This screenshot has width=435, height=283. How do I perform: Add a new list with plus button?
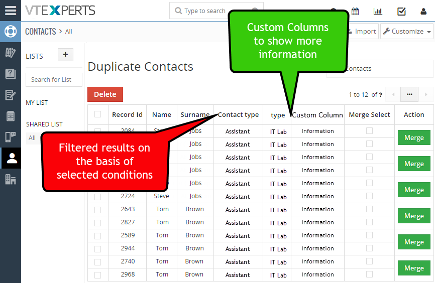pyautogui.click(x=65, y=55)
